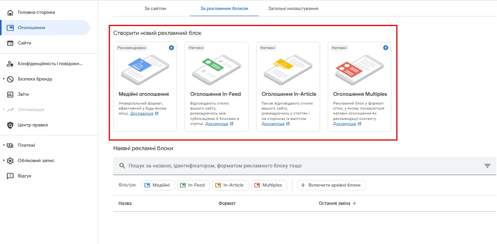This screenshot has width=497, height=244.
Task: Click the Звіти reports chart icon
Action: 10,94
